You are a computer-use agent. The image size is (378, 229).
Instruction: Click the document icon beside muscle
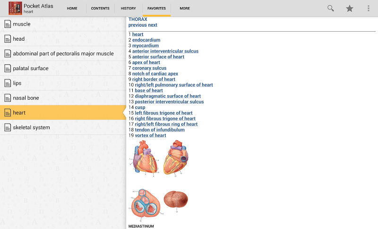coord(8,24)
